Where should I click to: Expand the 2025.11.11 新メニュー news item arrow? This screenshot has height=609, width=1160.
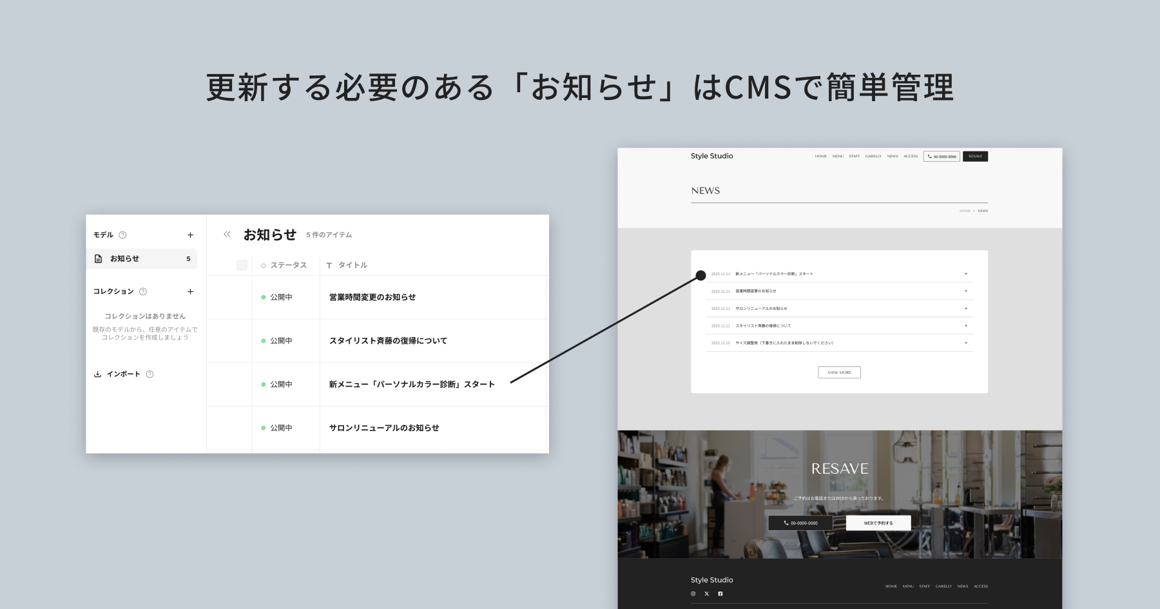pyautogui.click(x=965, y=273)
